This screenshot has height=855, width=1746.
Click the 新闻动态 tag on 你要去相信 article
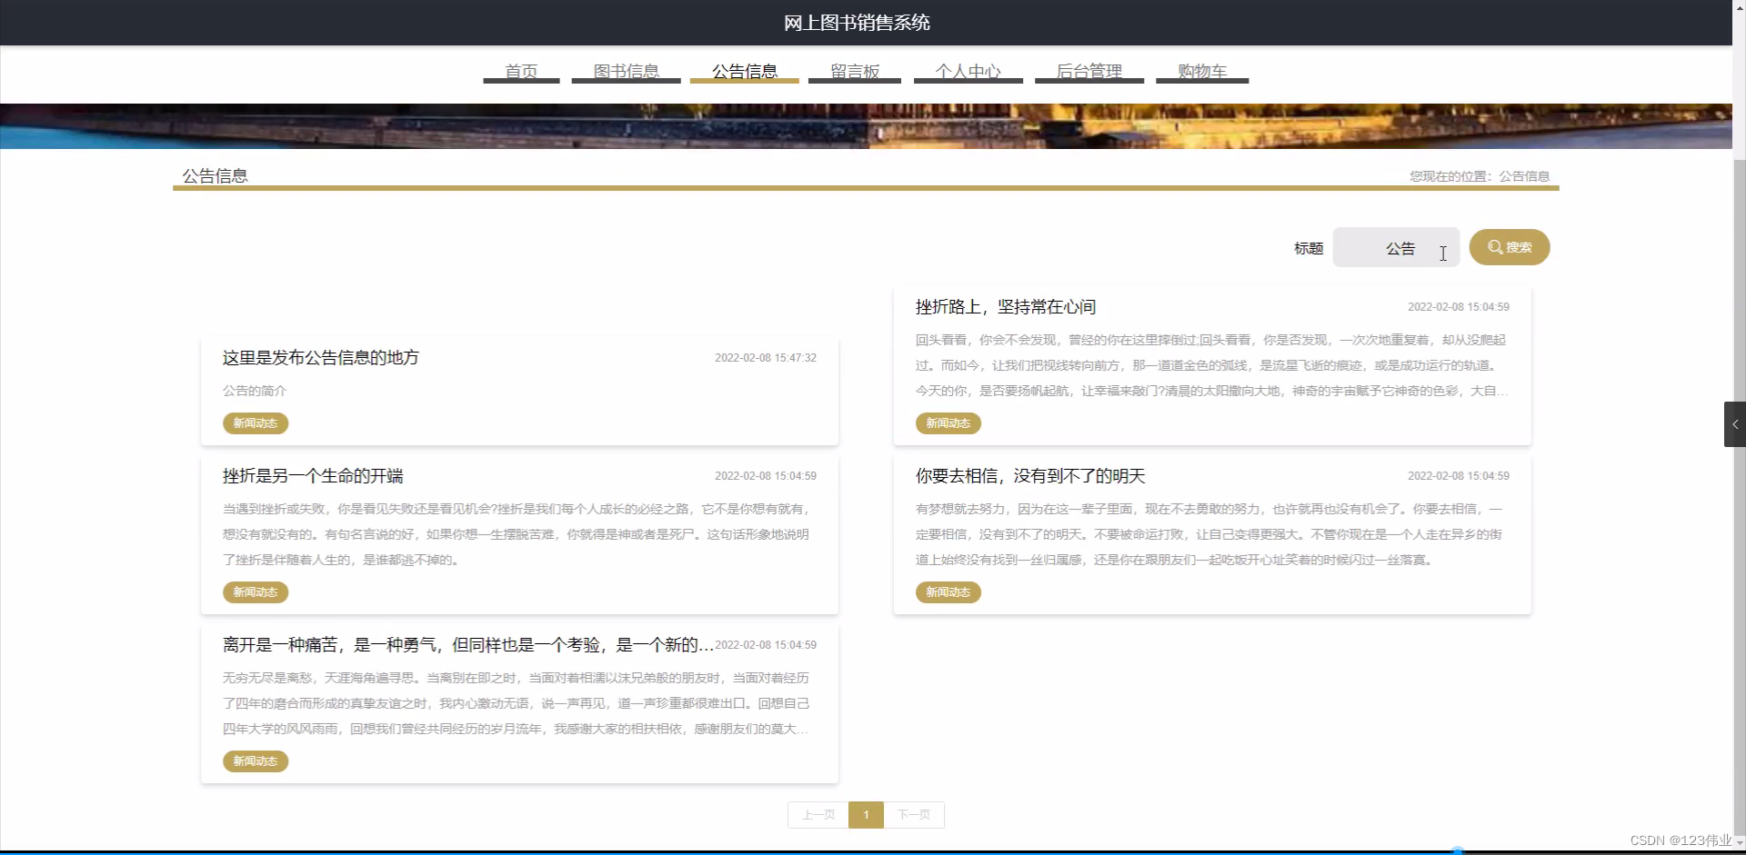pos(948,592)
